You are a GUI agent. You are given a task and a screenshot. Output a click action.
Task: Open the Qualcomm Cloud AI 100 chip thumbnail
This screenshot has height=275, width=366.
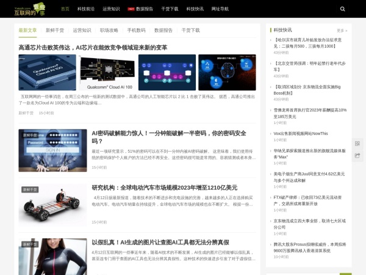click(x=48, y=73)
